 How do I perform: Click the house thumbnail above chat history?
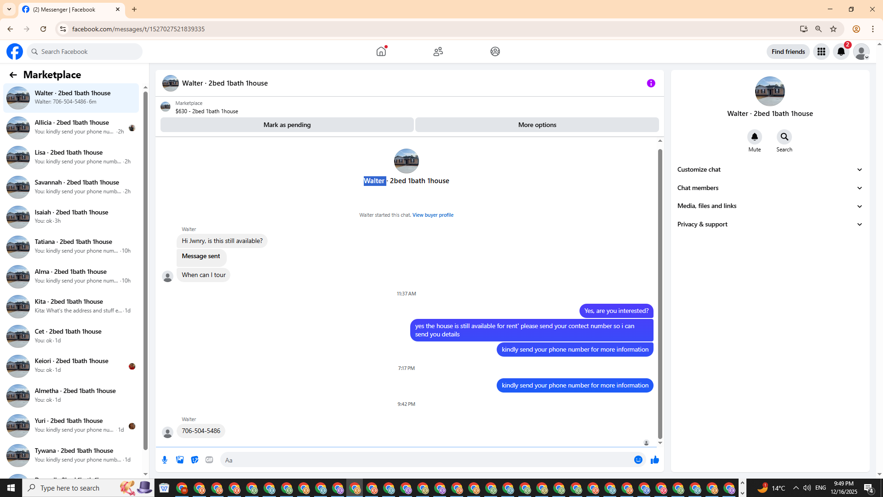(x=407, y=161)
